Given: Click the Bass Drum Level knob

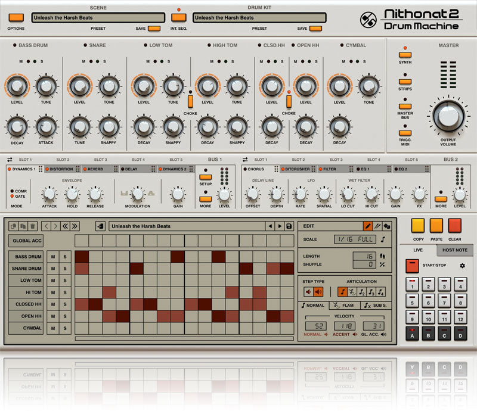Looking at the screenshot, I should pyautogui.click(x=17, y=86).
